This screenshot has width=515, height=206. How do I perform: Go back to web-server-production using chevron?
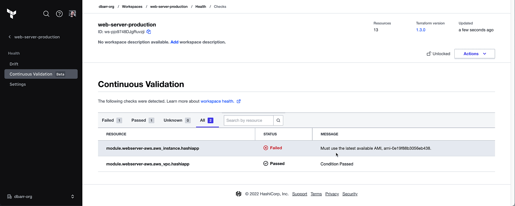click(10, 37)
